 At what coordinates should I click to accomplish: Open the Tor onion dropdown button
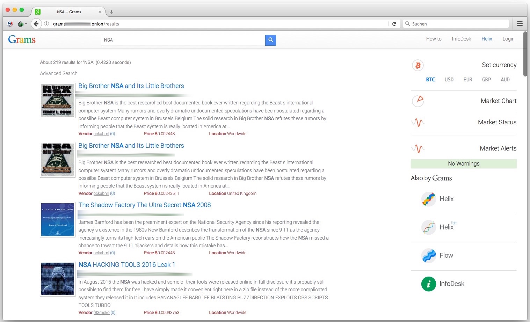[22, 24]
